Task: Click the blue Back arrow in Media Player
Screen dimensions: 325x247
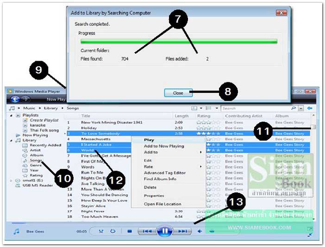Action: [x=15, y=99]
